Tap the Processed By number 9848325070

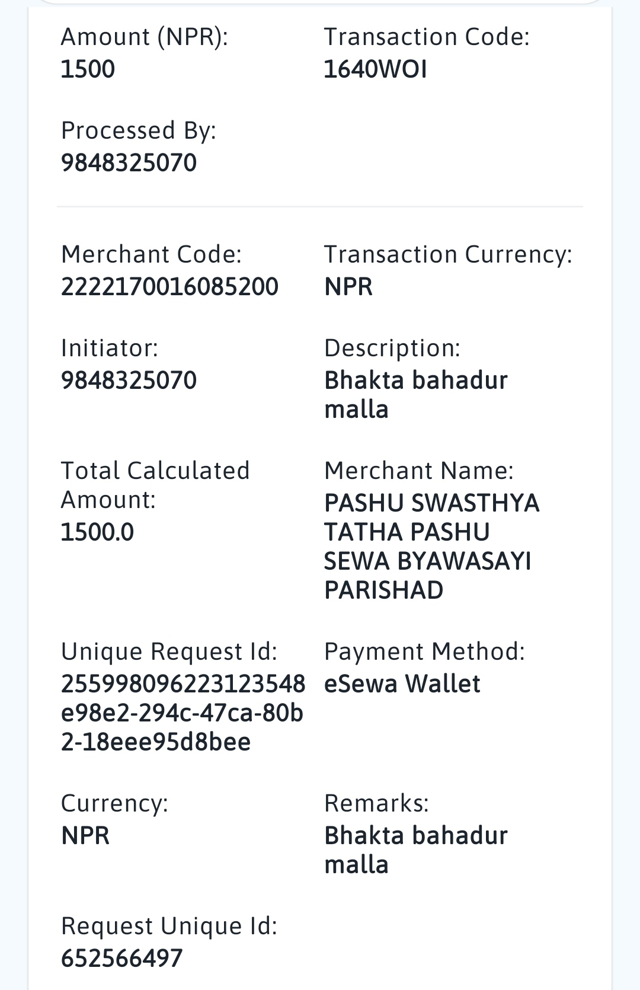point(129,163)
